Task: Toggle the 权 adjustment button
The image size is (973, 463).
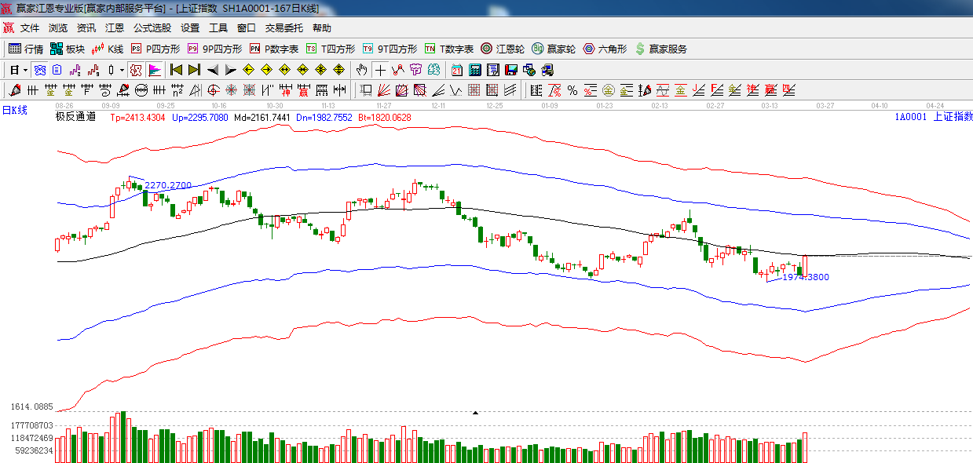Action: click(x=136, y=70)
